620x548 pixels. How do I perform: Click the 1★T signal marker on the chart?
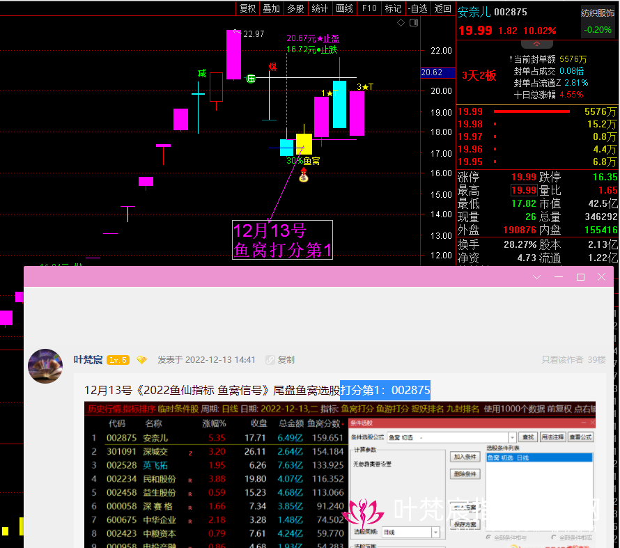point(330,93)
